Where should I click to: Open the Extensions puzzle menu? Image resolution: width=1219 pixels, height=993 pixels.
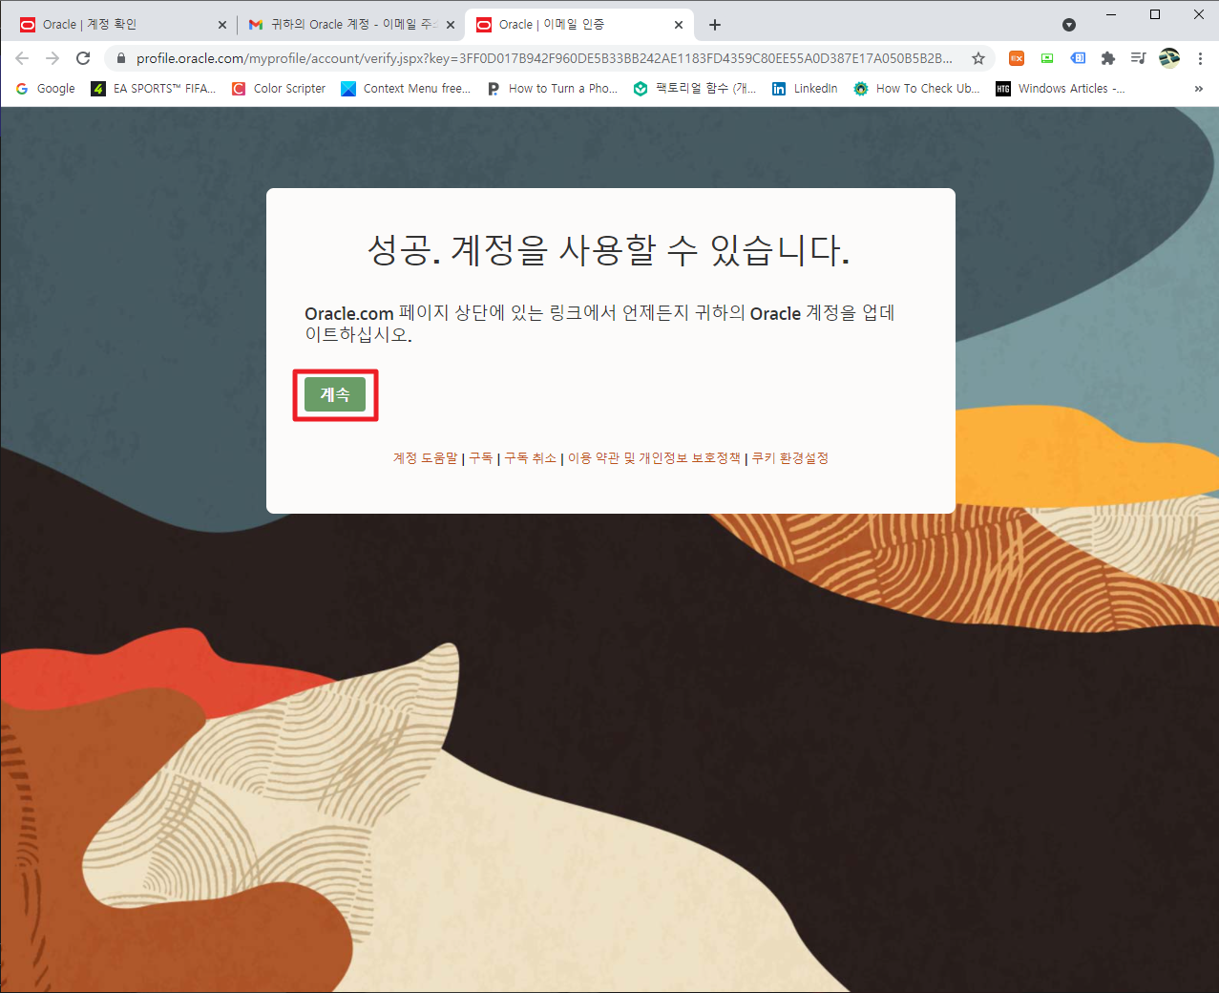pyautogui.click(x=1108, y=58)
